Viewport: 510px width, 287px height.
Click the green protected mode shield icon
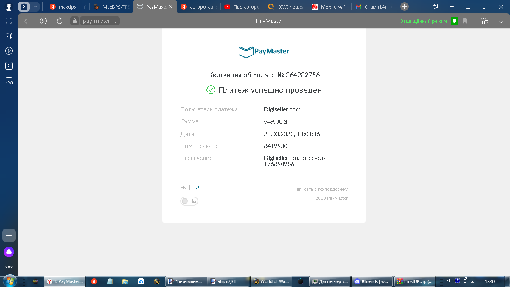tap(454, 21)
